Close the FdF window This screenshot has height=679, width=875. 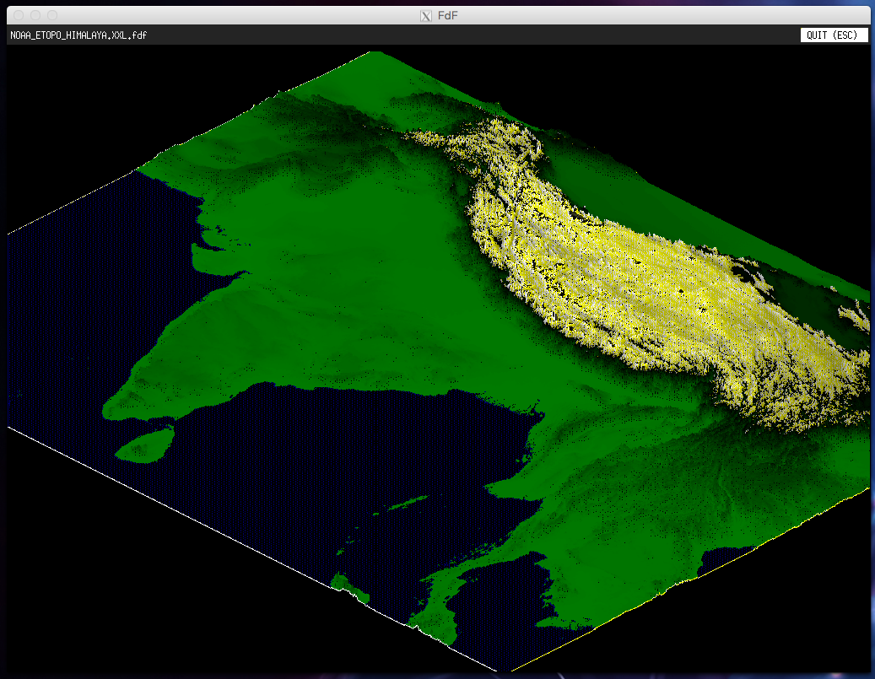(x=18, y=15)
